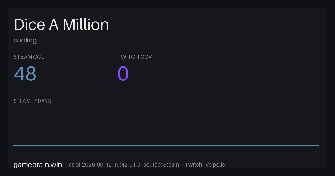Click the left start of the chart line
This screenshot has height=176, width=335.
14,145
